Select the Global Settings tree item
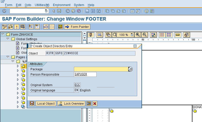 26,39
